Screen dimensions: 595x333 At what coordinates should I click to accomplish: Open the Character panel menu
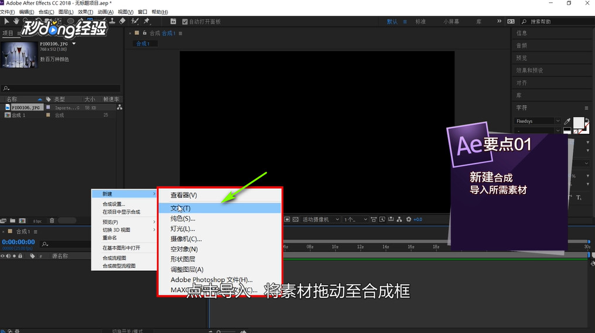[x=586, y=108]
